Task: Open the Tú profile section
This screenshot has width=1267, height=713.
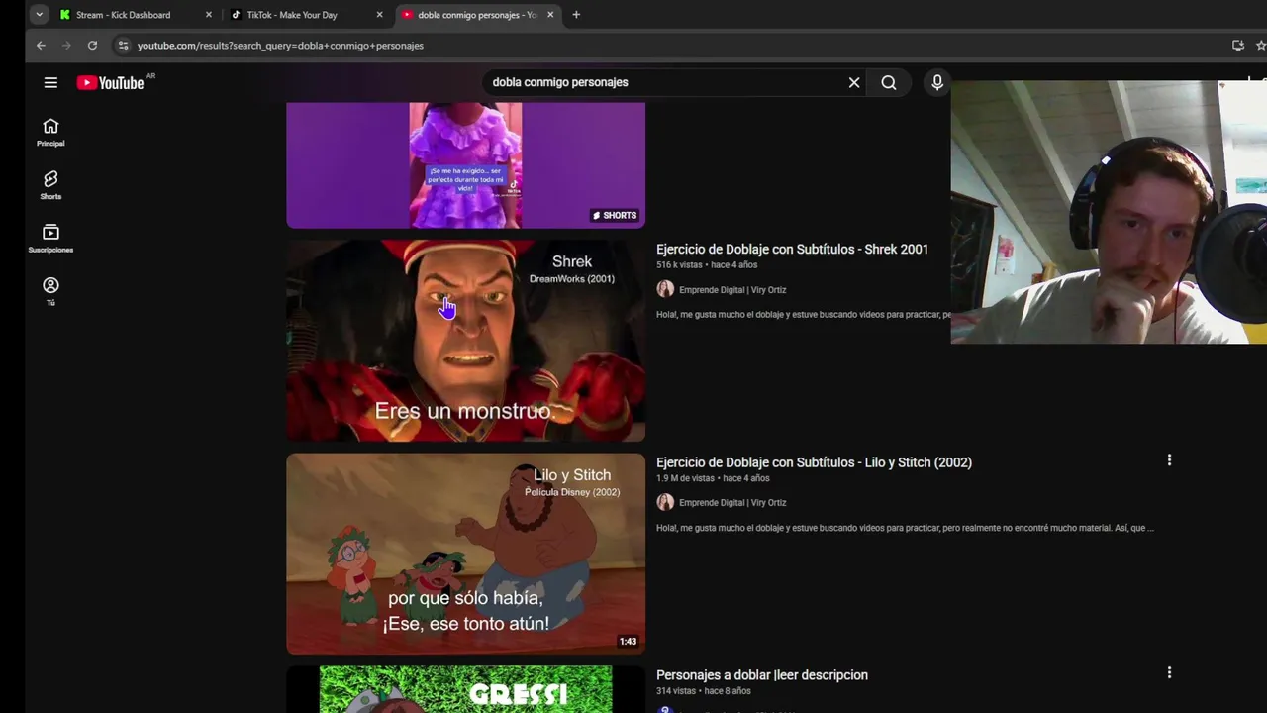Action: click(50, 291)
